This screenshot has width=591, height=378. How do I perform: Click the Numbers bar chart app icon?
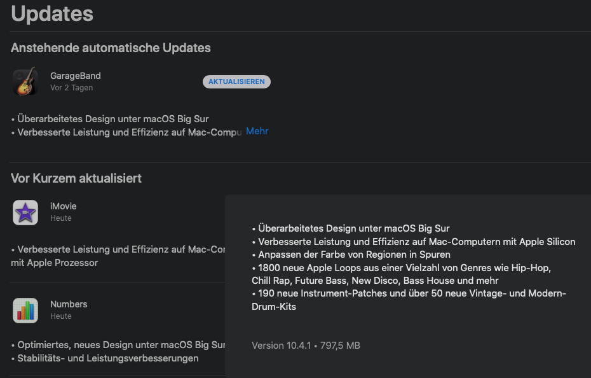[x=25, y=311]
